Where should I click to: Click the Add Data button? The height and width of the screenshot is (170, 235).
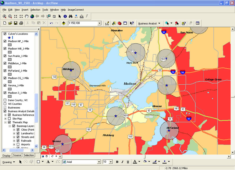[x=64, y=23]
